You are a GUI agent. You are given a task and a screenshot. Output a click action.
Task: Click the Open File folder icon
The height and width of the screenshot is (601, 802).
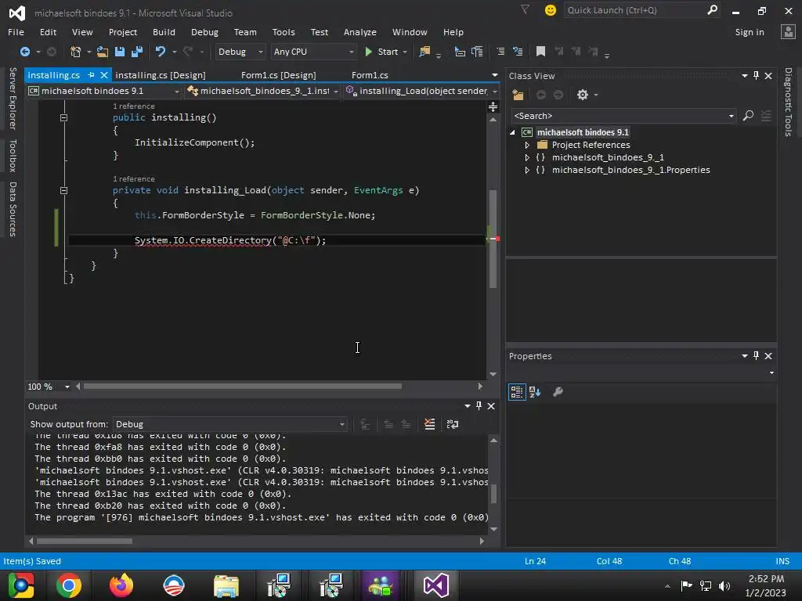click(103, 52)
